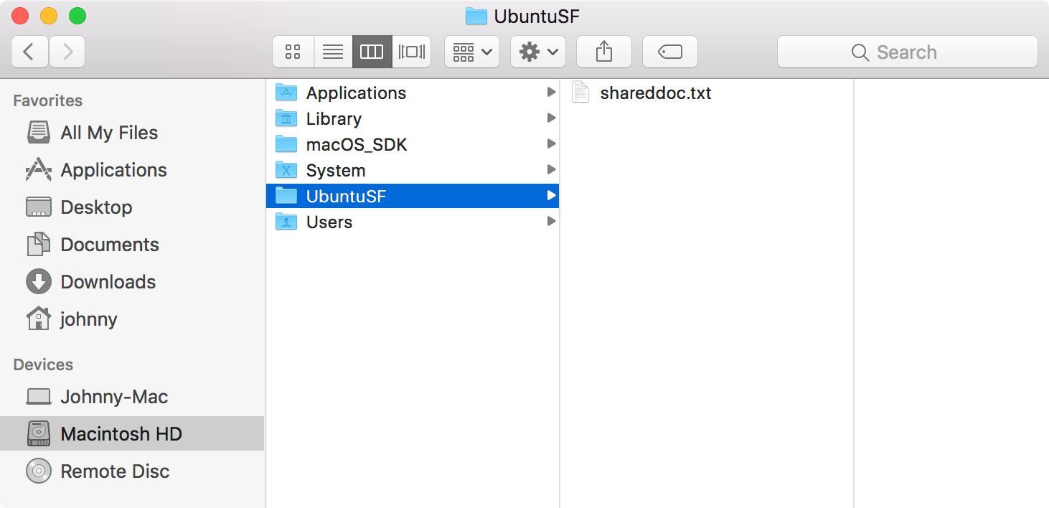Click the All My Files icon
Viewport: 1049px width, 508px height.
click(x=39, y=133)
